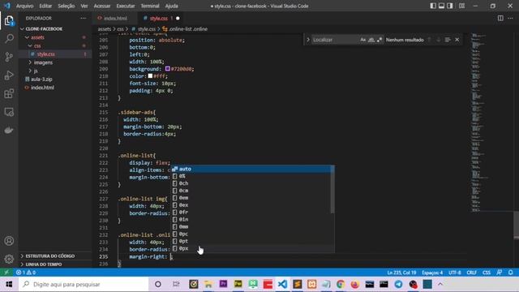Open the Source Control view

(x=9, y=57)
